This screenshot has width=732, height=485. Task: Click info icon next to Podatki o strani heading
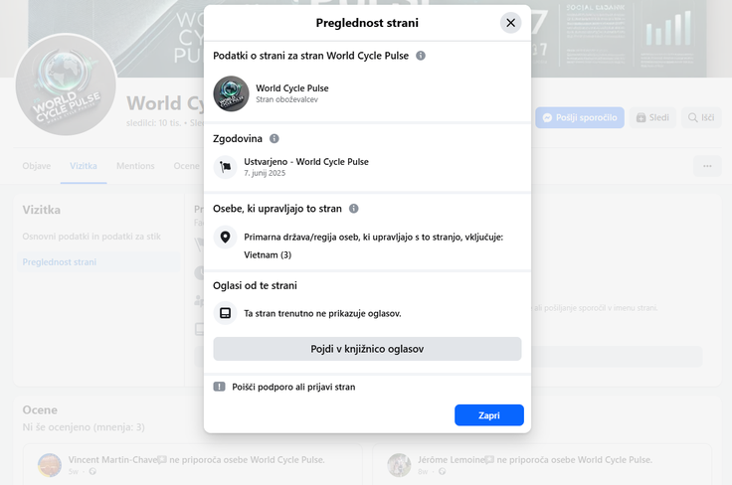(x=421, y=56)
